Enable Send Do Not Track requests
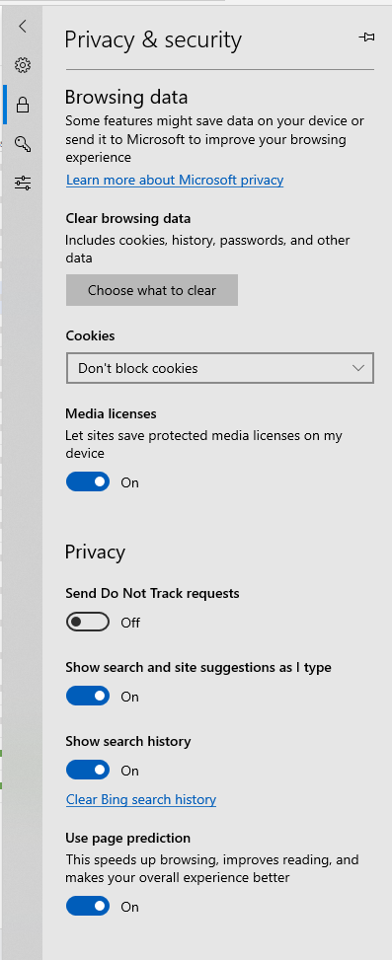 click(88, 622)
